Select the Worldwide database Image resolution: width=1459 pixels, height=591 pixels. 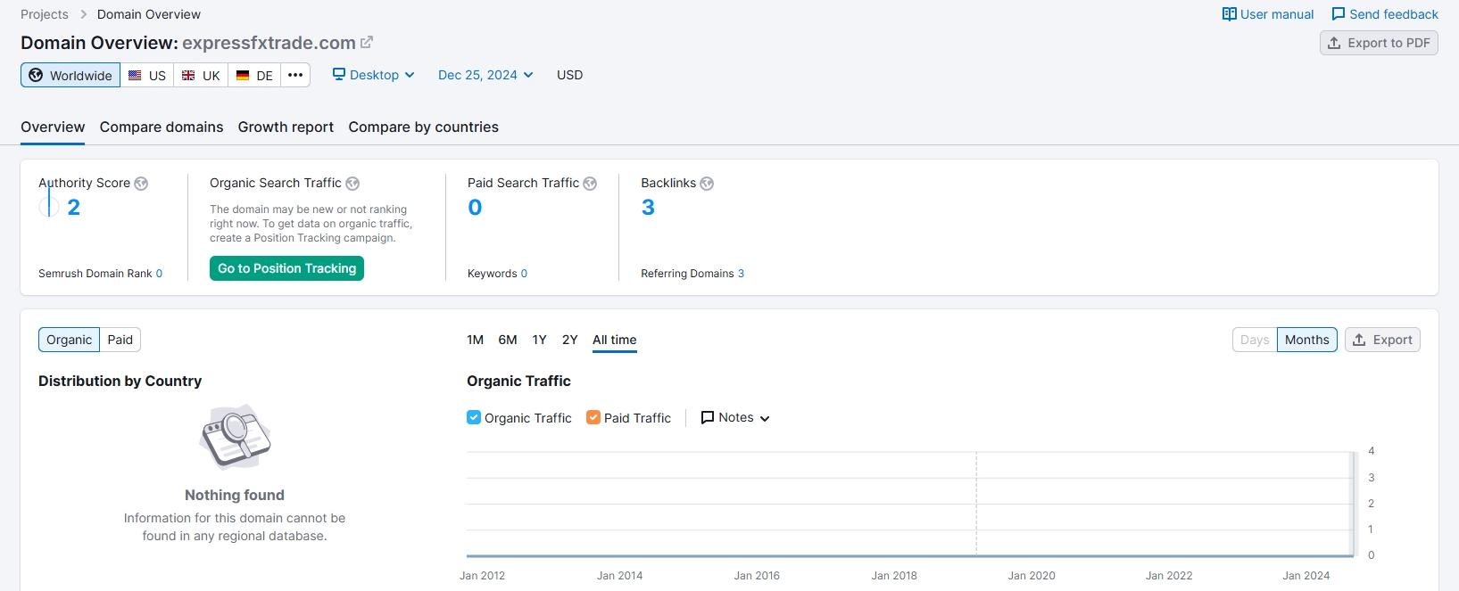(70, 75)
